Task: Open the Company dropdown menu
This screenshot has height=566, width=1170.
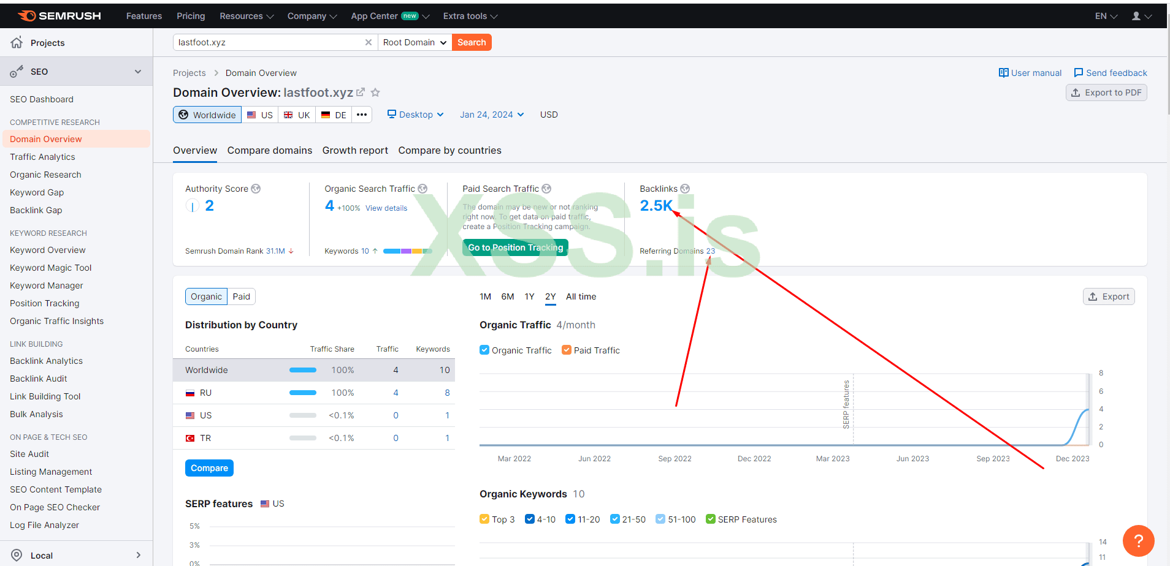Action: pyautogui.click(x=312, y=16)
